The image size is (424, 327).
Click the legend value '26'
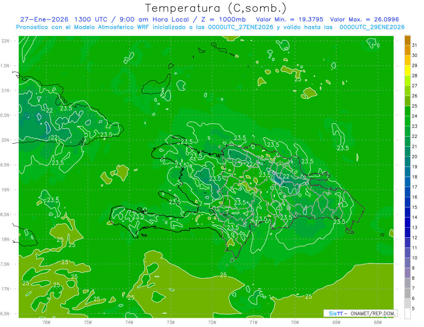(x=414, y=96)
